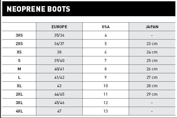Select the 35/36 Europe size cell

pos(59,35)
